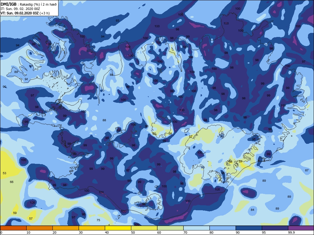
Task: Click the 'IT: Sun. 09. 02. 2020 00Z' line
Action: [20, 9]
